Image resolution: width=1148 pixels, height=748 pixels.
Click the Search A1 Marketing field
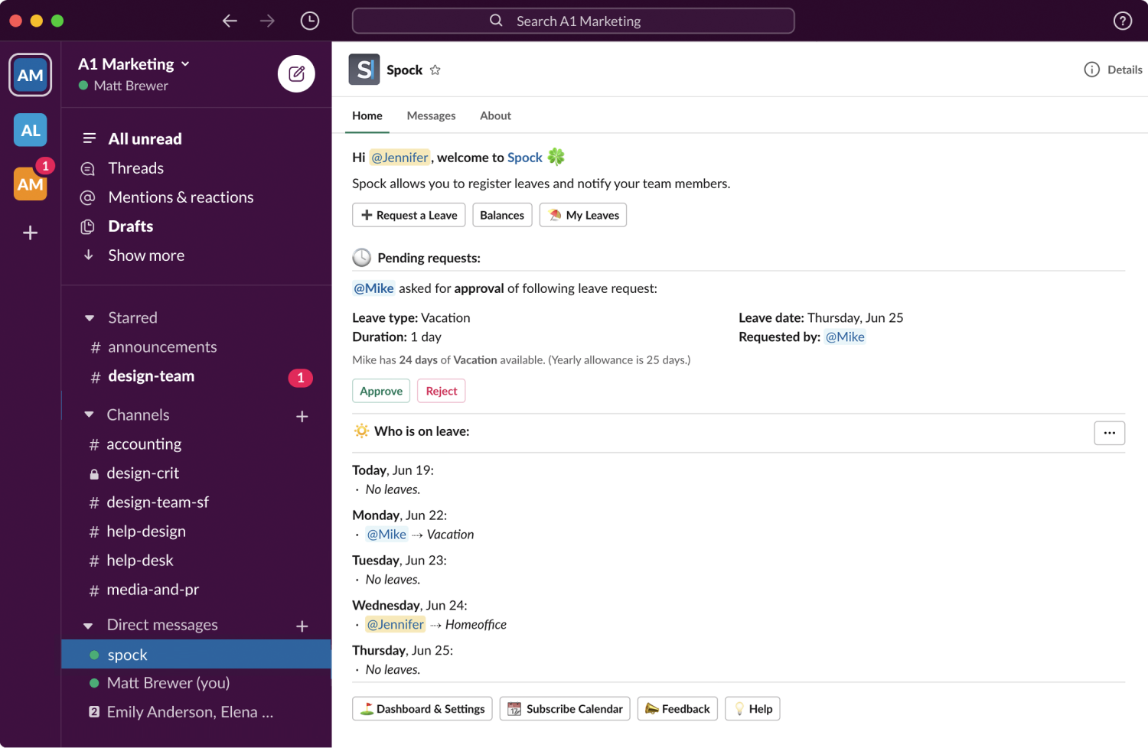pos(573,21)
